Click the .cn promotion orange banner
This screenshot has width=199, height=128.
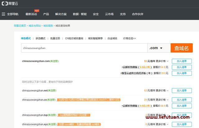pos(89,100)
